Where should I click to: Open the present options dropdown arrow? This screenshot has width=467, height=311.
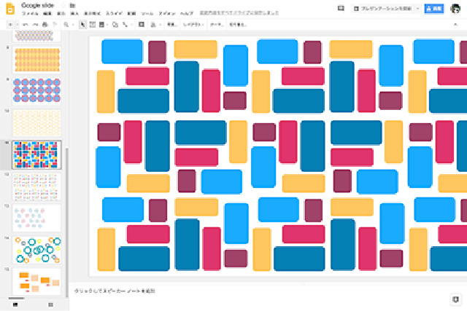pos(417,9)
